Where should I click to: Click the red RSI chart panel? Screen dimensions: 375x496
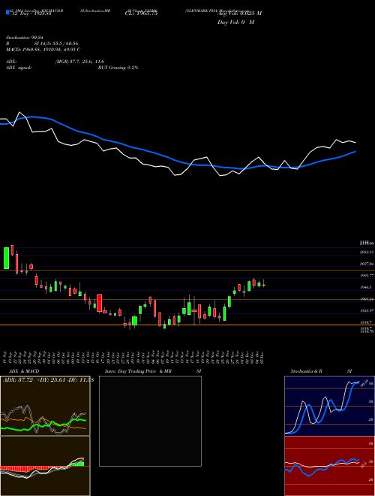click(x=329, y=466)
